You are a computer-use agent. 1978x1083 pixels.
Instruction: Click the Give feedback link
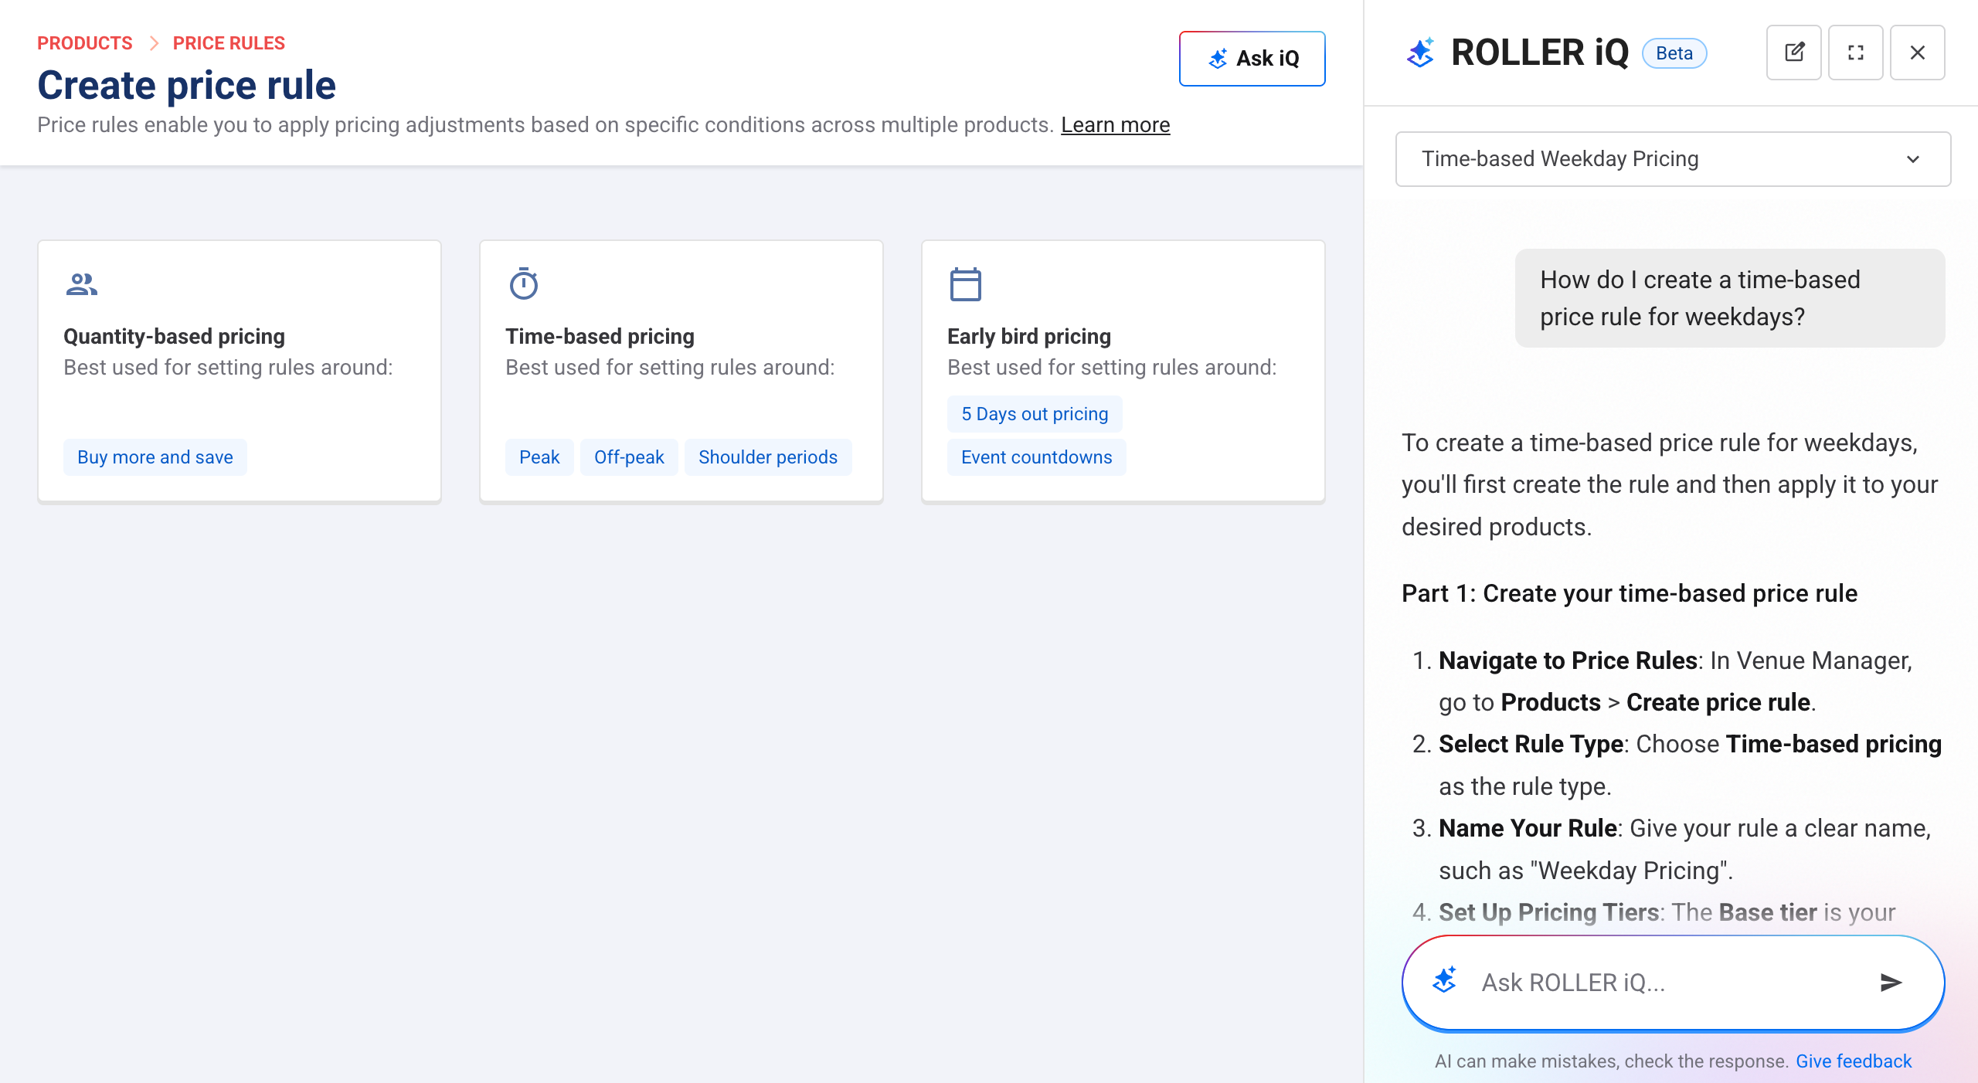[1854, 1061]
